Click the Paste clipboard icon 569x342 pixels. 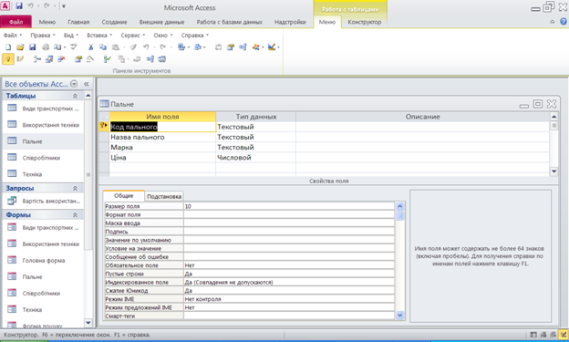(116, 47)
